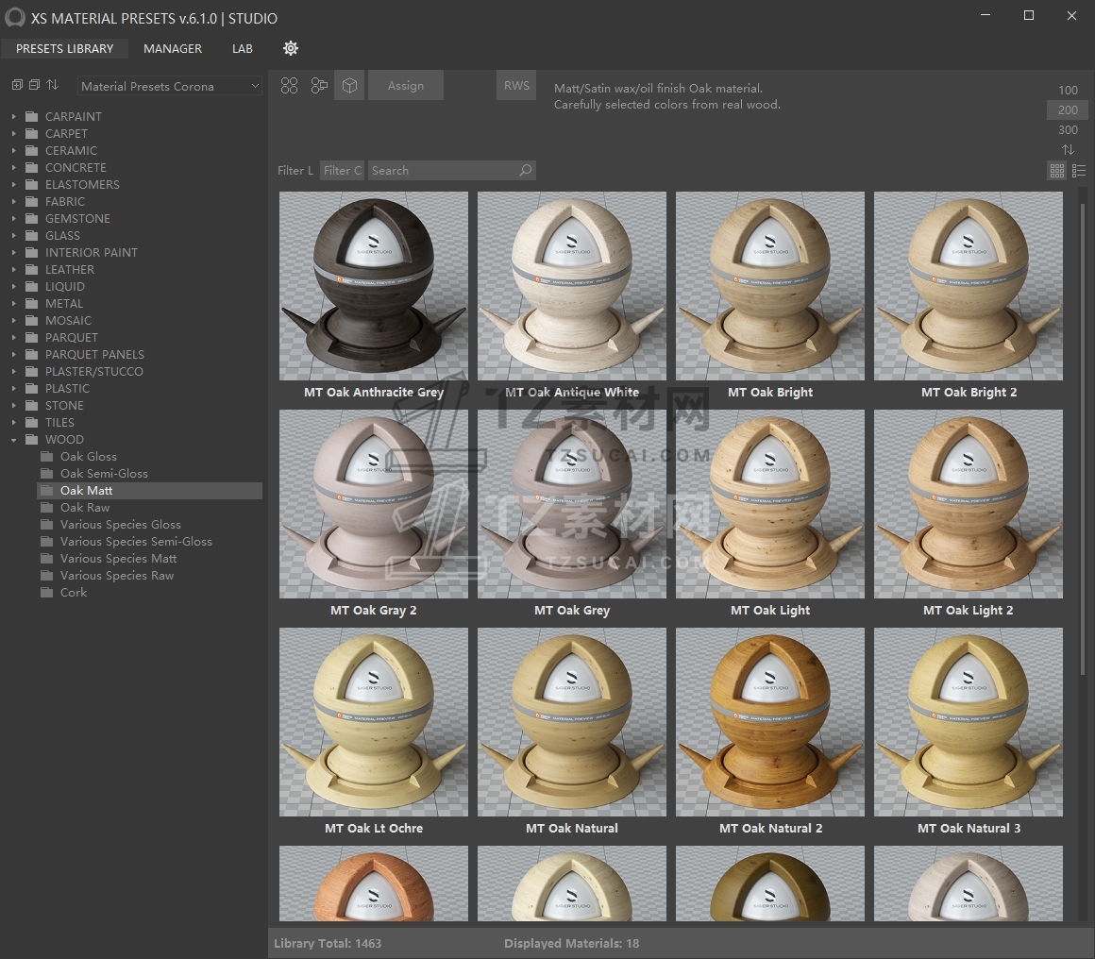Screen dimensions: 1095x959
Task: Select MT Oak Anthracite Grey thumbnail
Action: [x=374, y=286]
